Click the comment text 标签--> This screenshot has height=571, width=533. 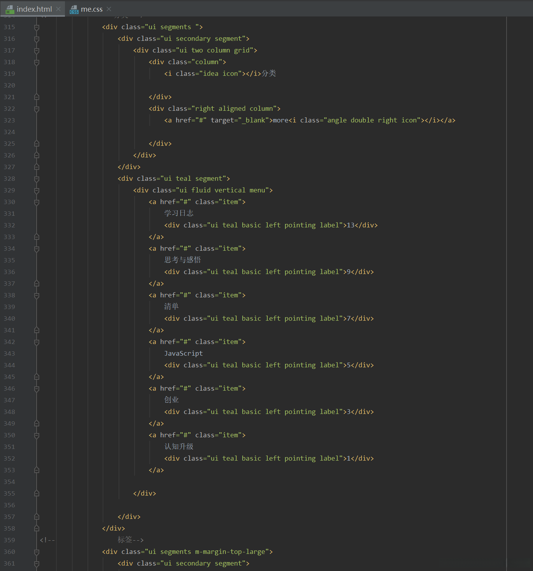coord(131,540)
